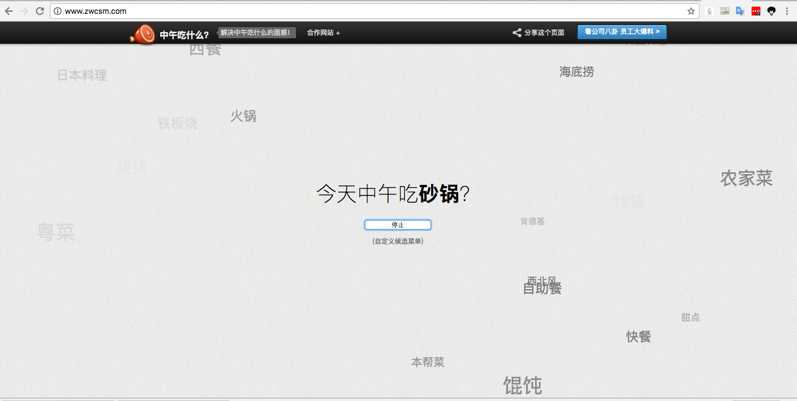View site info icon in the address bar
This screenshot has height=401, width=797.
(58, 11)
